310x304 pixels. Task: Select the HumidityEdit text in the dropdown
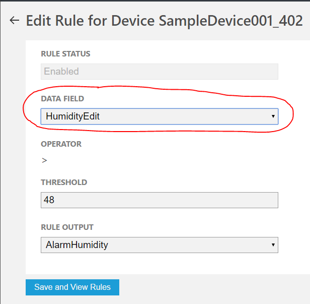(x=72, y=116)
